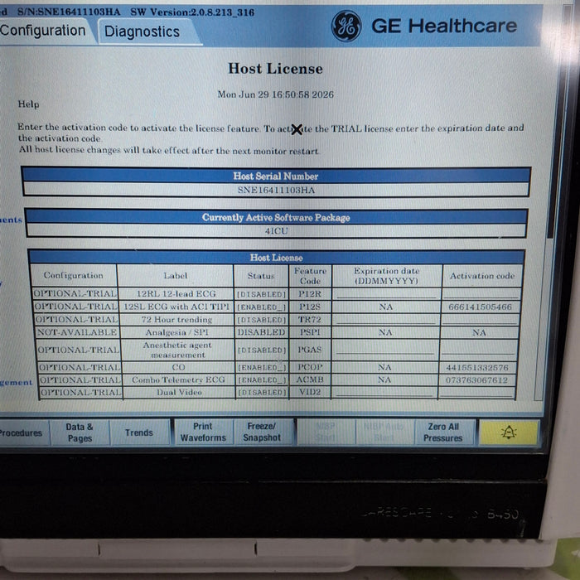Select expiration date field for Anesthetic agent measurement

click(x=384, y=350)
